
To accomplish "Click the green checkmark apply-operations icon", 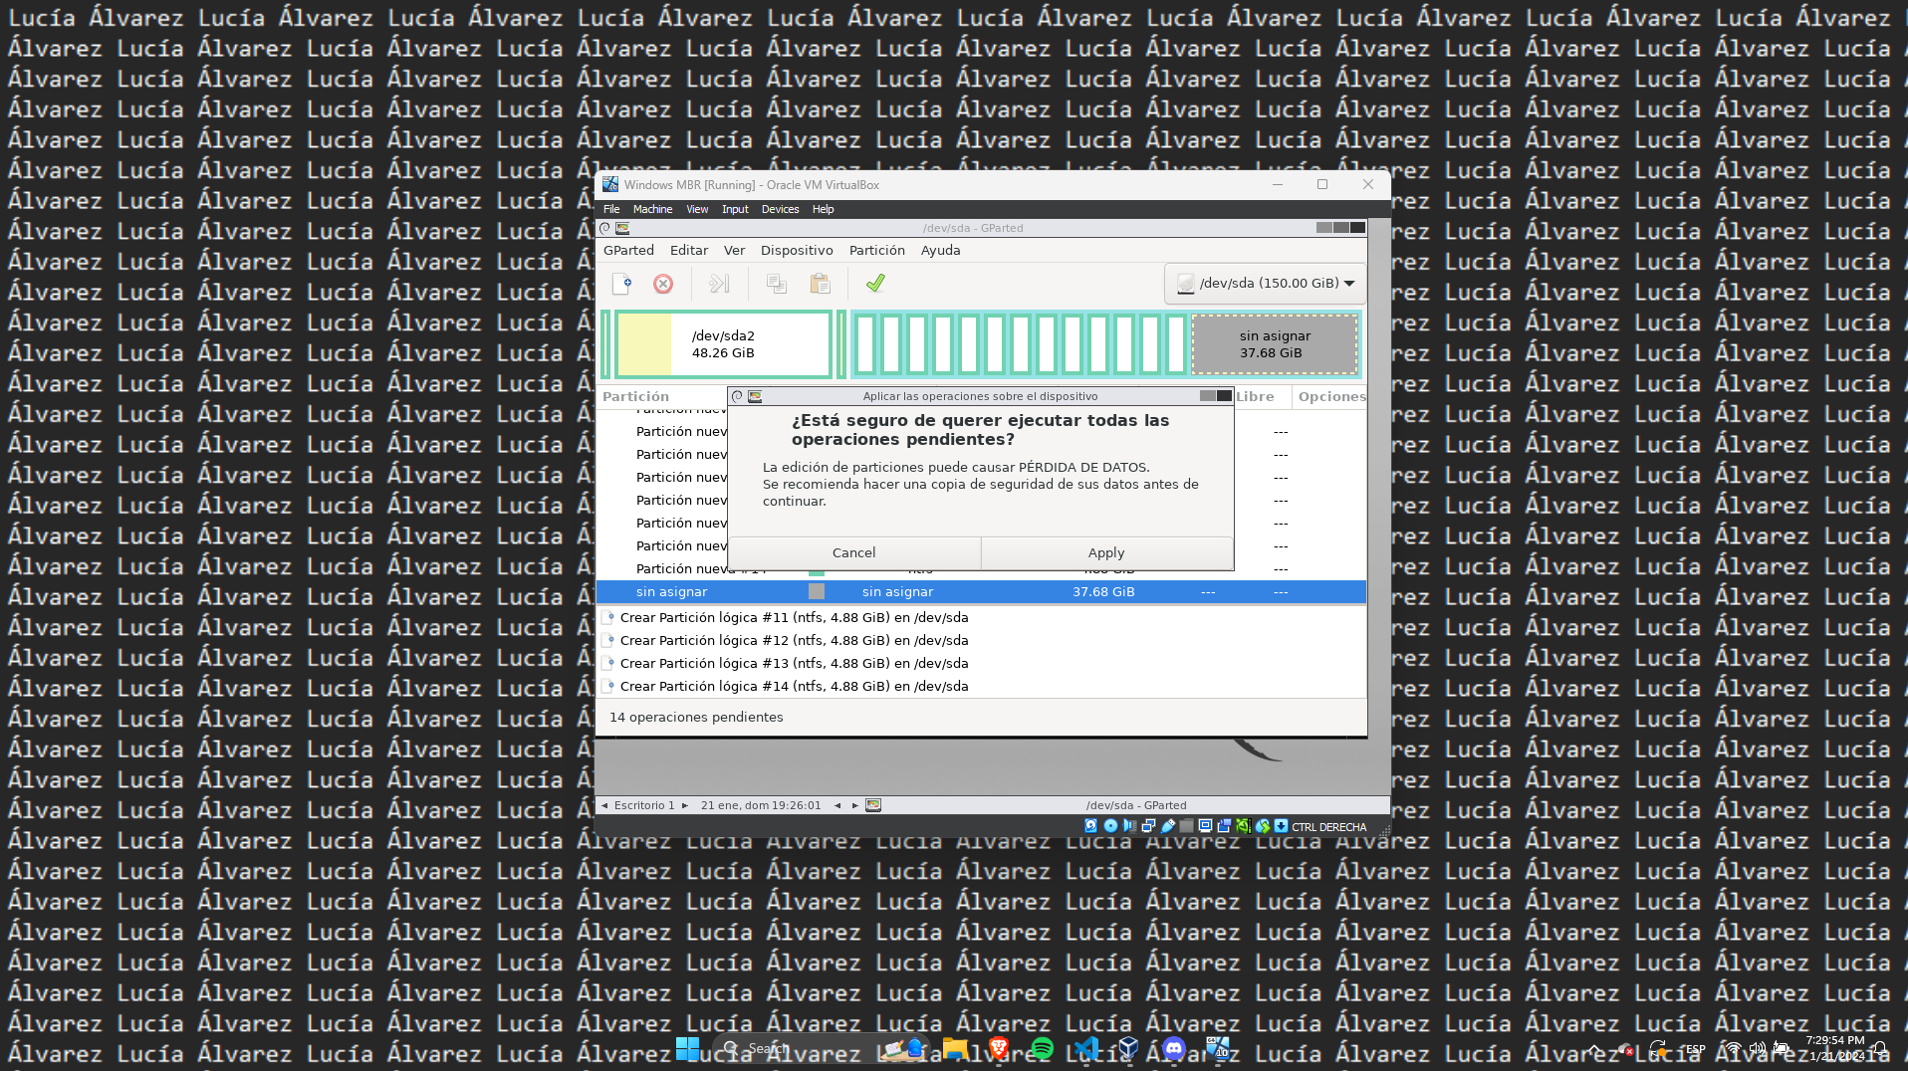I will [875, 285].
